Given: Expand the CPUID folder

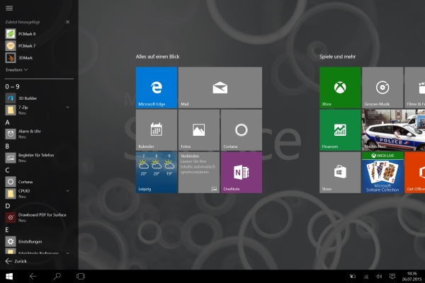Looking at the screenshot, I should tap(68, 191).
